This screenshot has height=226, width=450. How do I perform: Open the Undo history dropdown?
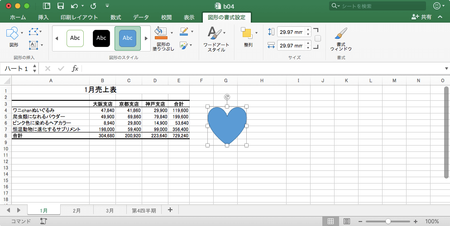coord(83,6)
